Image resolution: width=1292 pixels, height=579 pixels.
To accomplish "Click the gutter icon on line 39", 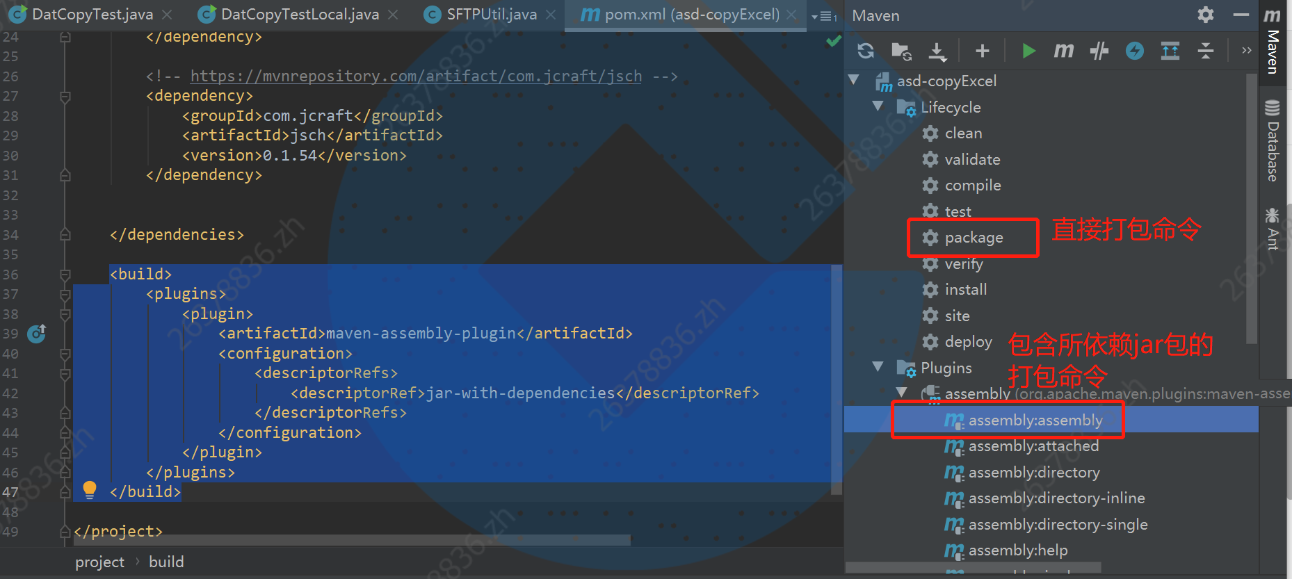I will click(x=37, y=334).
